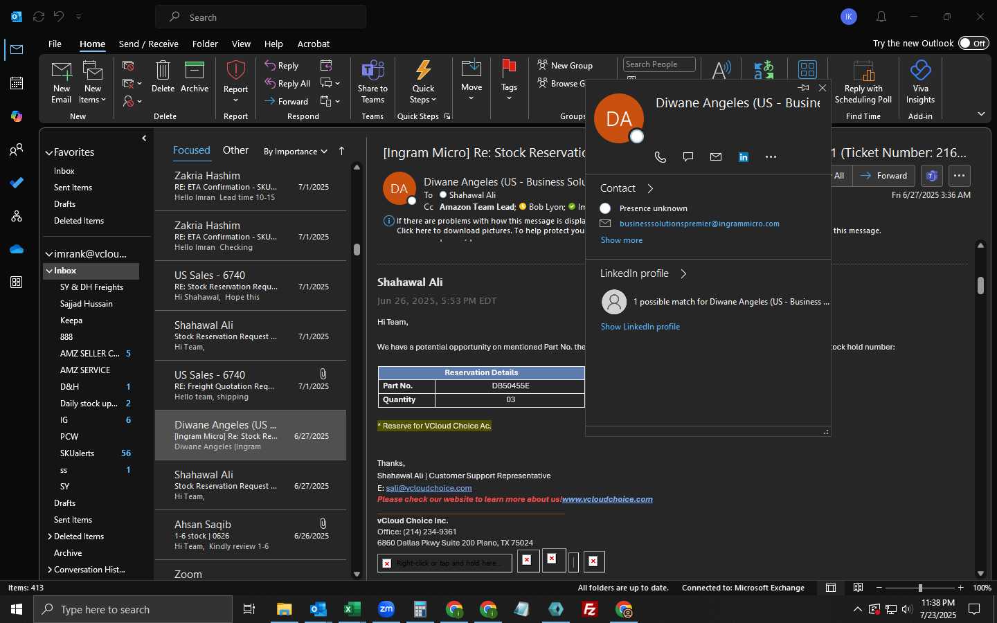Click New Group in ribbon
This screenshot has height=623, width=997.
(565, 65)
